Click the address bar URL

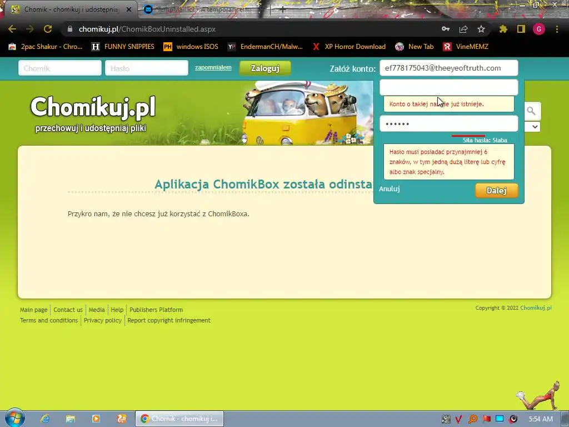click(147, 29)
